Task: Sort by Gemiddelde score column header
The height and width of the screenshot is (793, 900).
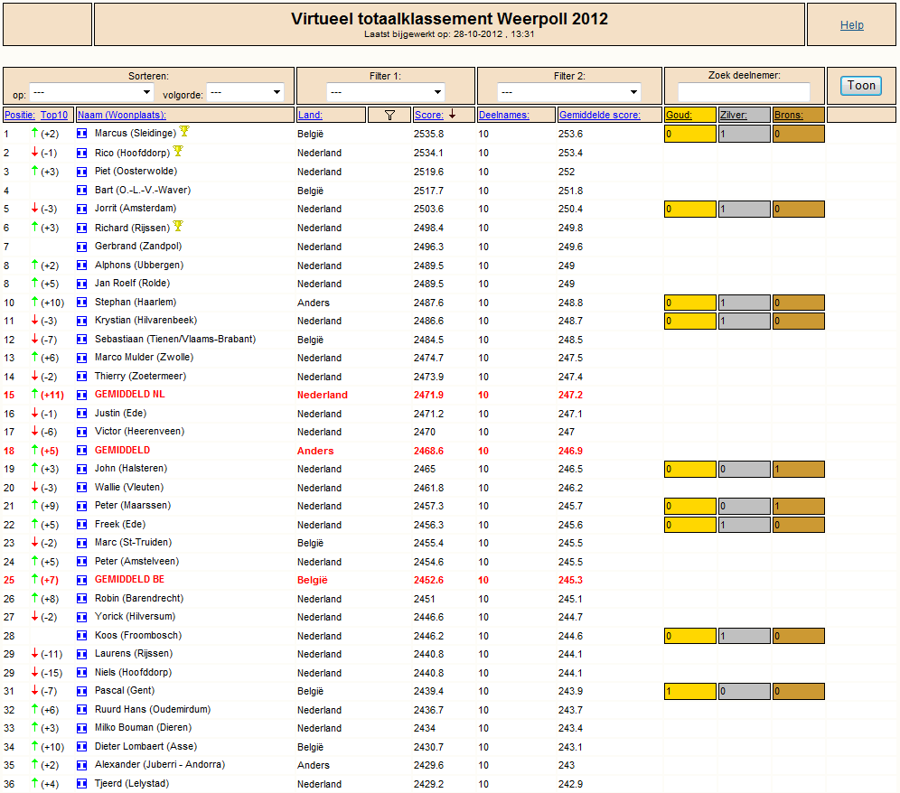Action: point(600,115)
